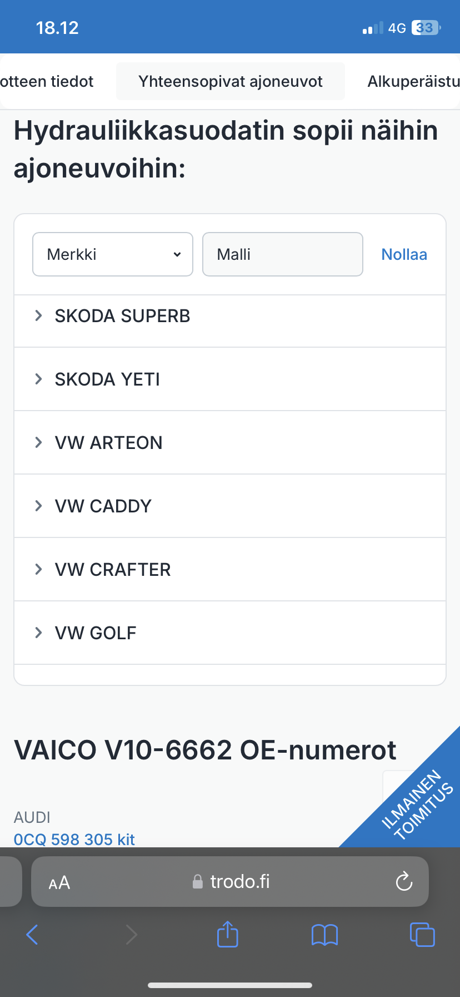The width and height of the screenshot is (460, 997).
Task: Open the Safari tabs overview icon
Action: pos(422,935)
